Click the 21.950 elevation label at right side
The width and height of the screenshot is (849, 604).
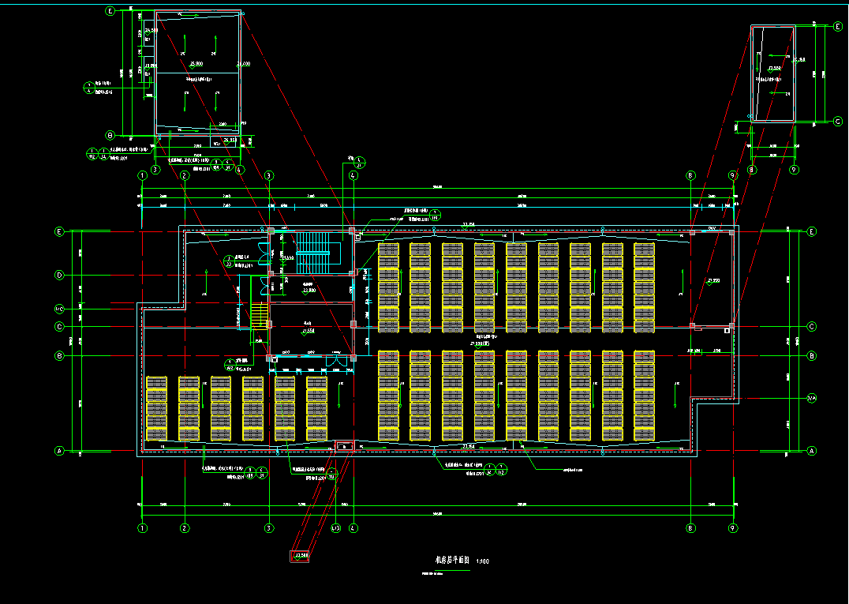tap(713, 280)
